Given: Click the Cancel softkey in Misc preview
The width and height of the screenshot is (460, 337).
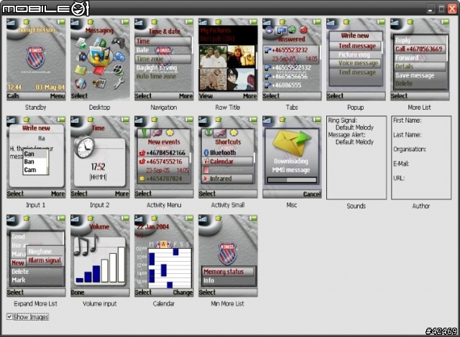Looking at the screenshot, I should tap(312, 194).
